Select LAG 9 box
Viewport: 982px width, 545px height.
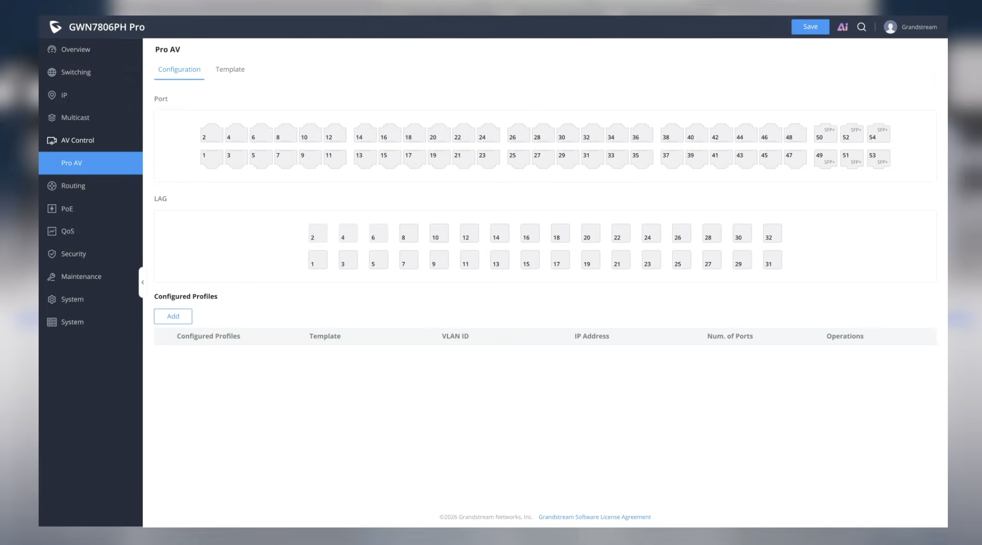tap(439, 260)
